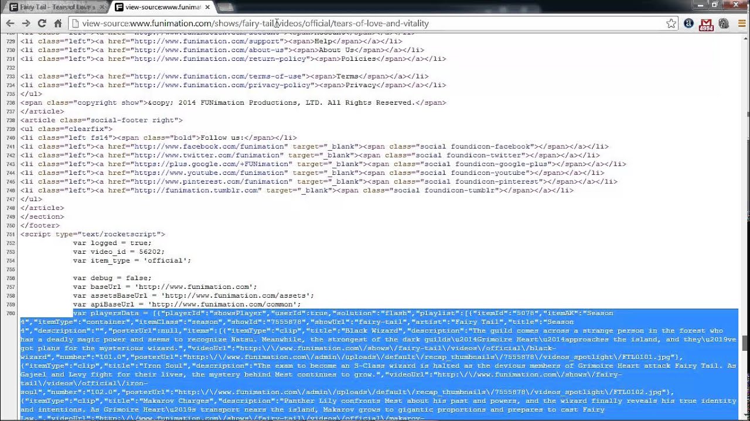Click the 'var debug = false;' line

(x=112, y=278)
